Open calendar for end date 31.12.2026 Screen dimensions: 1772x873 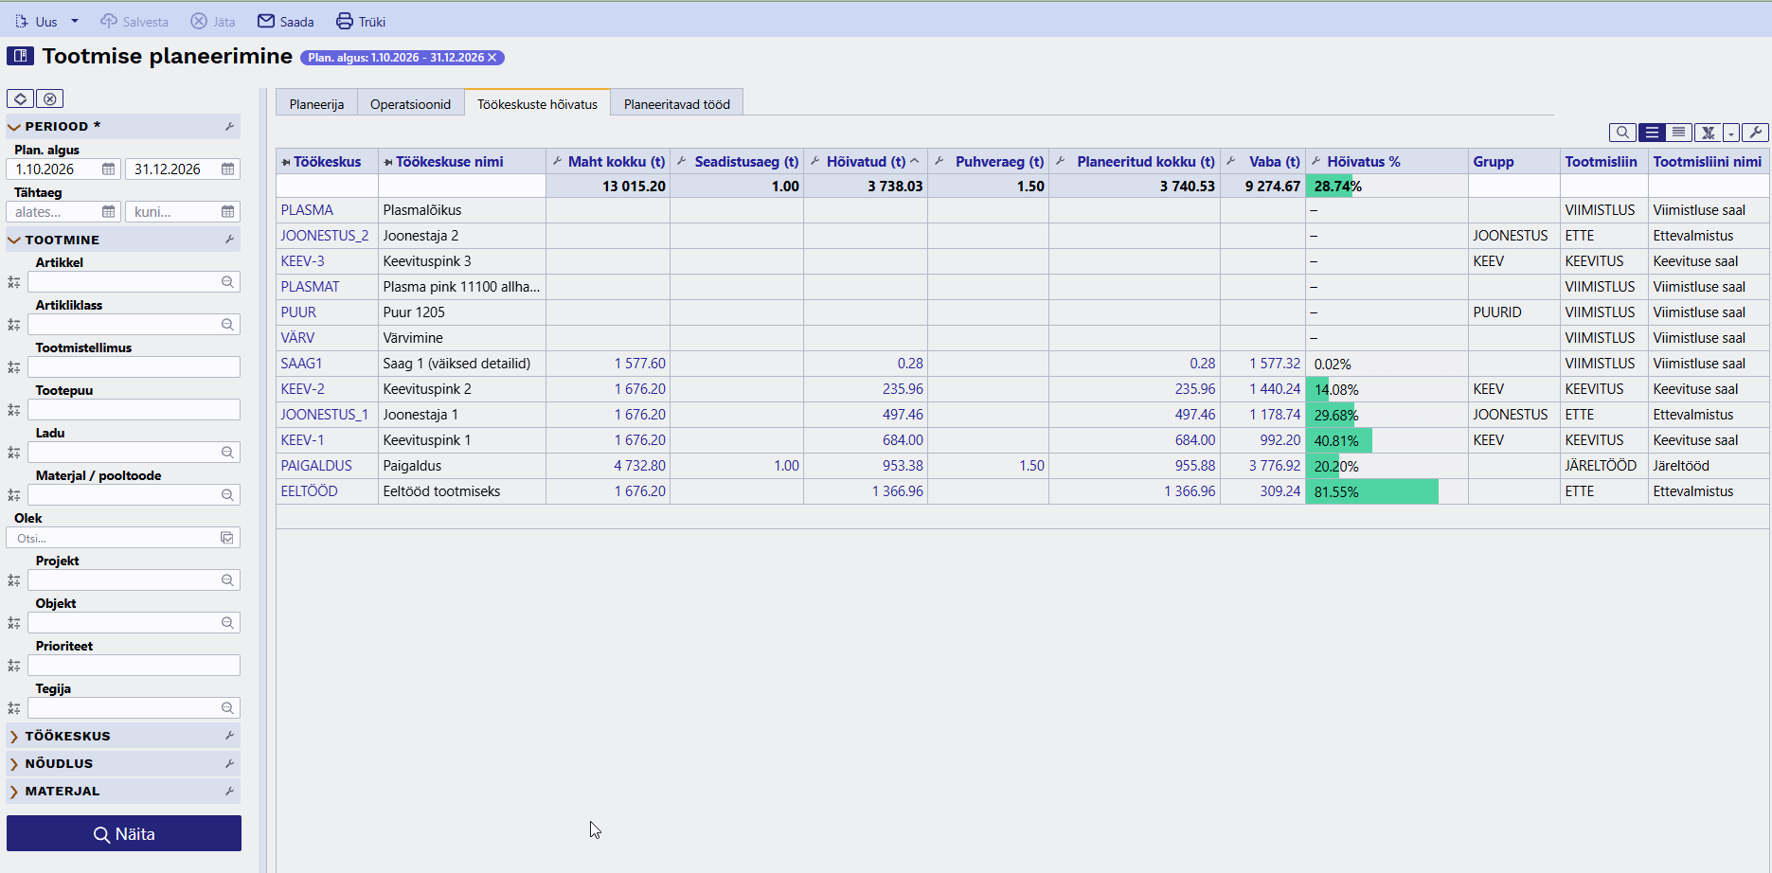[x=228, y=169]
